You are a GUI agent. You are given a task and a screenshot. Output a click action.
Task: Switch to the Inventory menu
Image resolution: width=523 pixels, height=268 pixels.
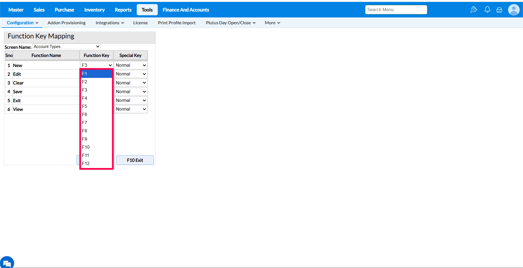click(94, 10)
